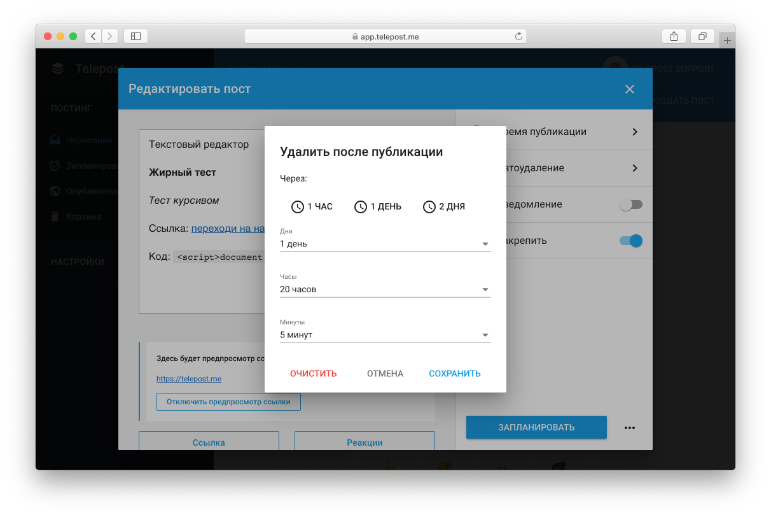Click the browser address bar
771x517 pixels.
click(x=385, y=36)
